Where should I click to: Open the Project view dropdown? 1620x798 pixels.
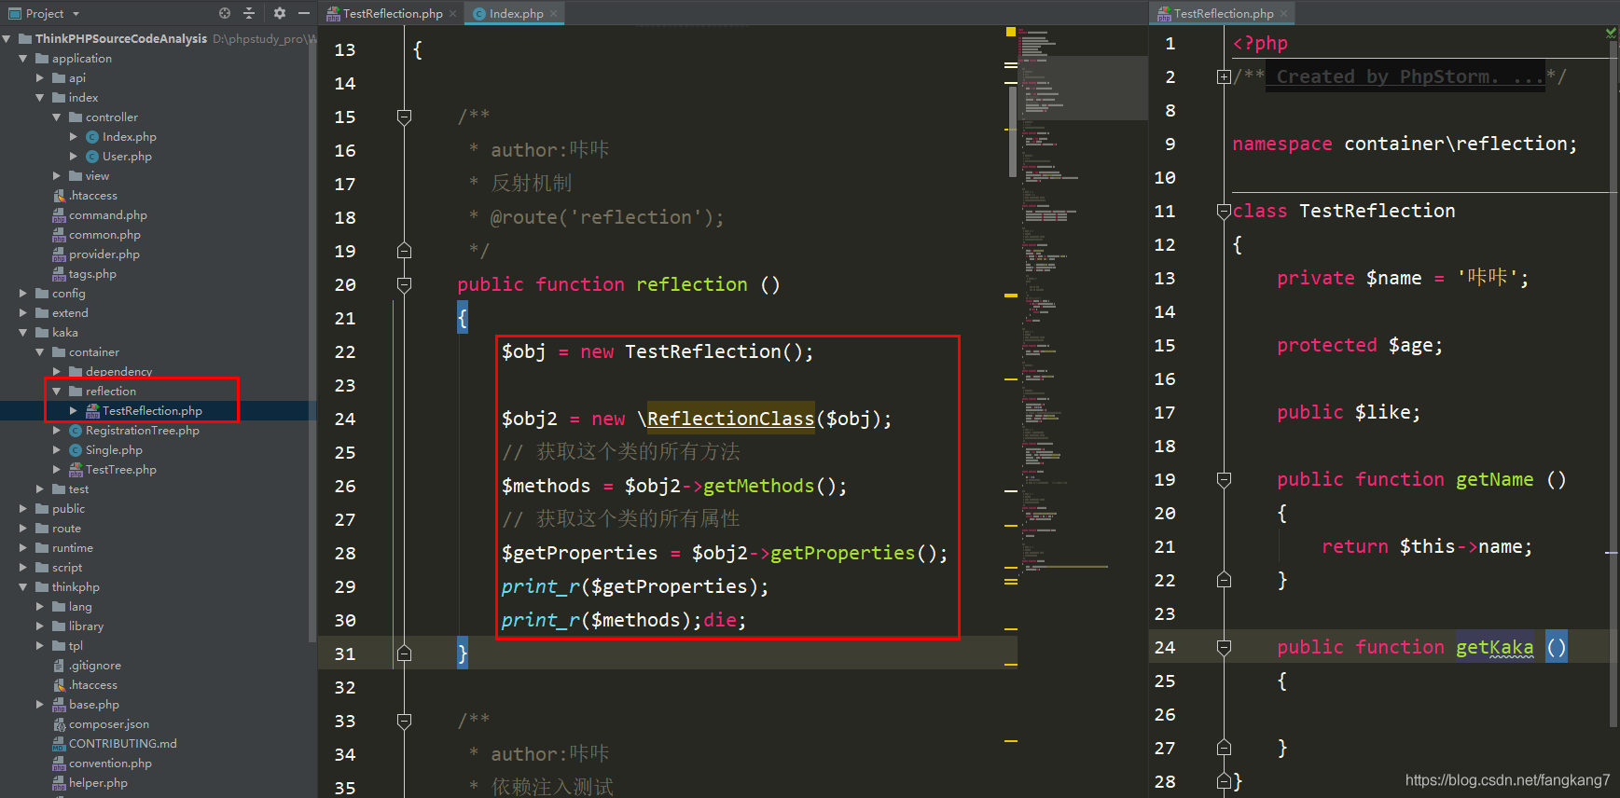click(52, 14)
